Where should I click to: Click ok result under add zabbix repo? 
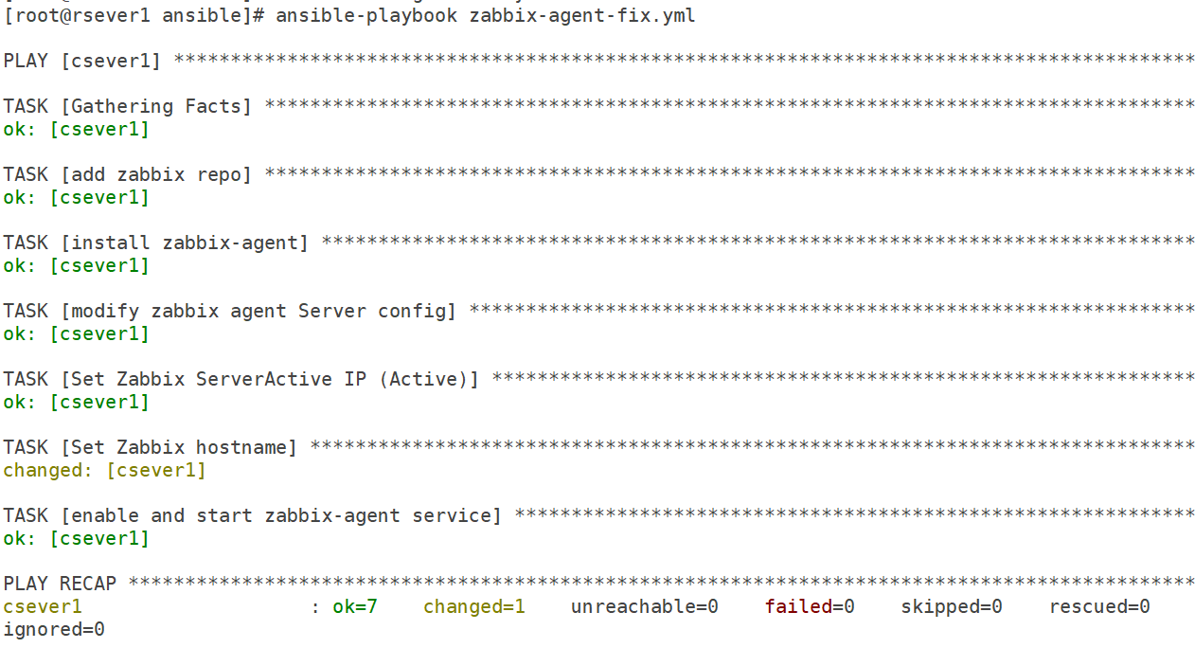click(76, 198)
